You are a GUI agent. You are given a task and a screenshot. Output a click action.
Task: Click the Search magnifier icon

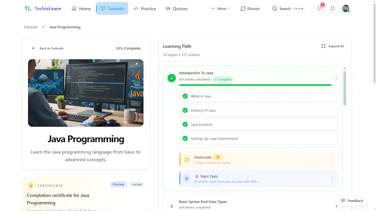pos(274,8)
